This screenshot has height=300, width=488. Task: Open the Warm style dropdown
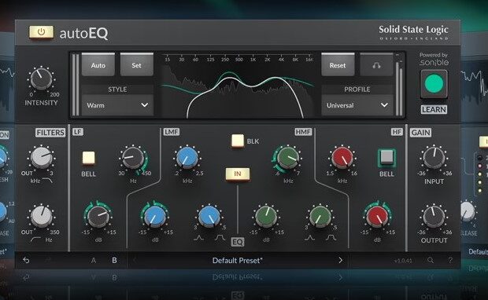(117, 105)
